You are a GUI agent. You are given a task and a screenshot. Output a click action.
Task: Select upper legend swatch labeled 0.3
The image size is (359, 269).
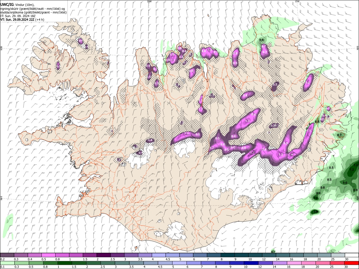click(21, 255)
